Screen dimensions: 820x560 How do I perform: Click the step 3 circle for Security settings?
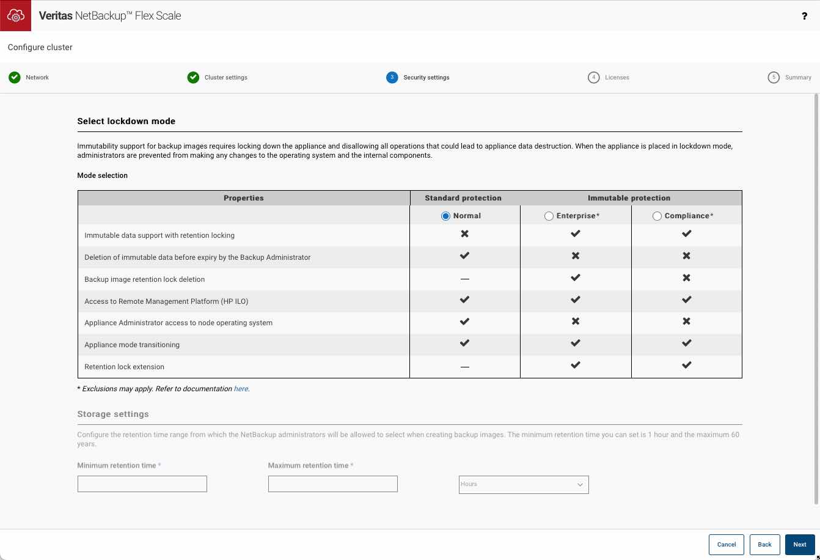coord(392,78)
